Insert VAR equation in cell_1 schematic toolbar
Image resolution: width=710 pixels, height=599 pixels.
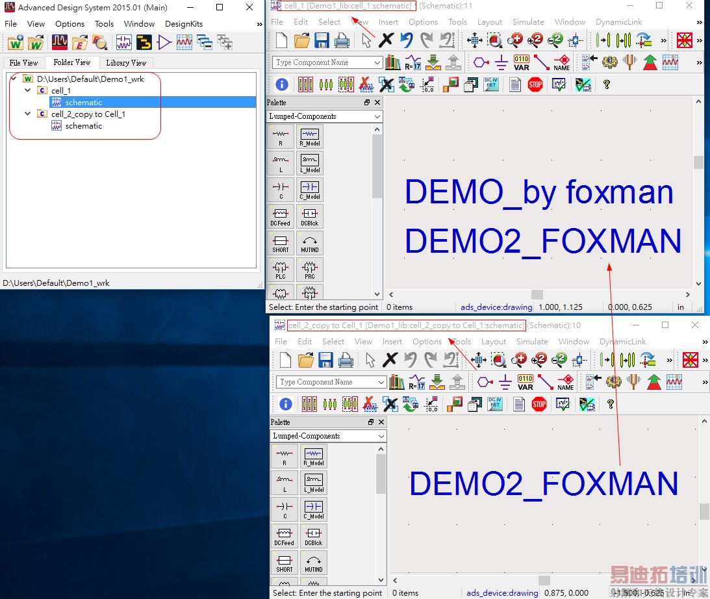(521, 62)
